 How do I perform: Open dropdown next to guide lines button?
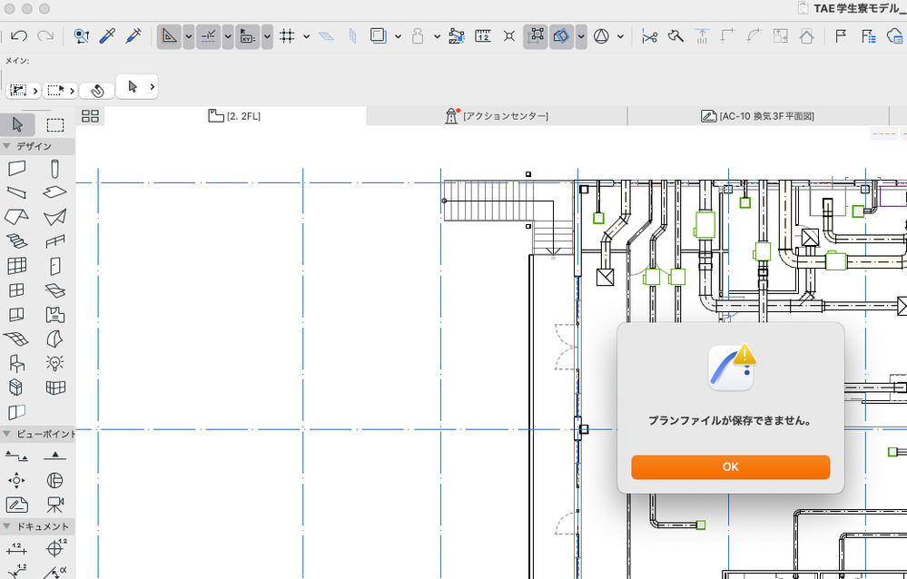[189, 36]
